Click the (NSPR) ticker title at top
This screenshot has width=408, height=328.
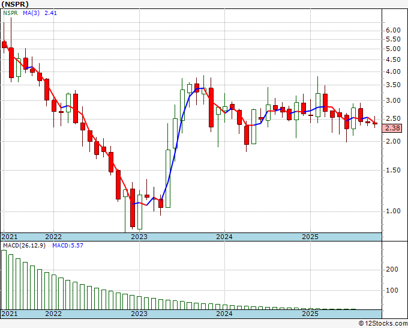point(15,4)
